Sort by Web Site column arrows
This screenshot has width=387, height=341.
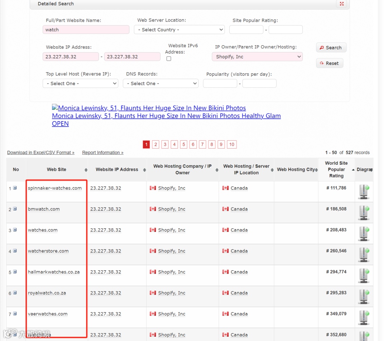coord(86,170)
